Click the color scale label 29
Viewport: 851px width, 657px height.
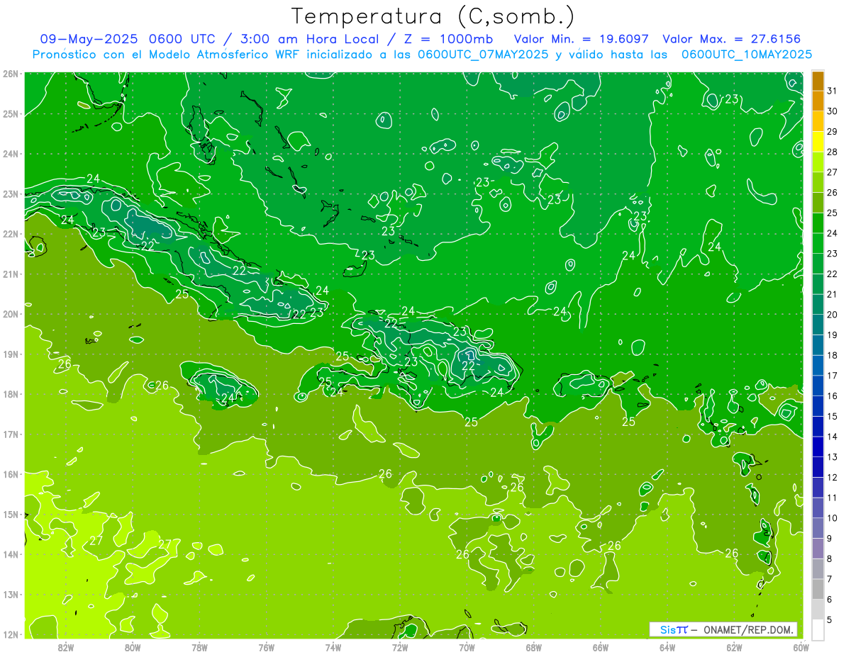pyautogui.click(x=832, y=132)
